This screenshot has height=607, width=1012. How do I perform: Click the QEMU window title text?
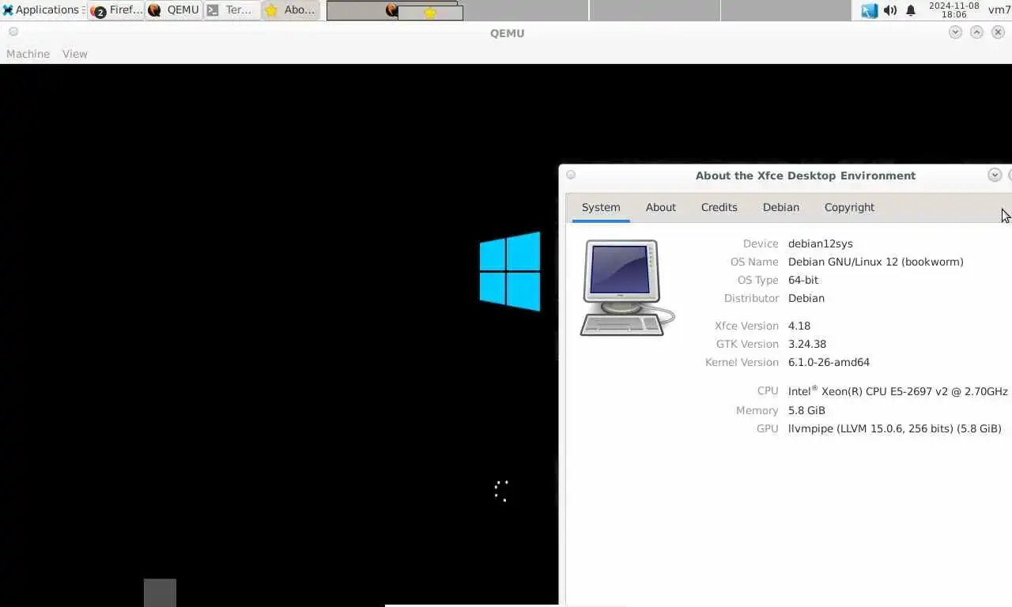click(x=507, y=33)
